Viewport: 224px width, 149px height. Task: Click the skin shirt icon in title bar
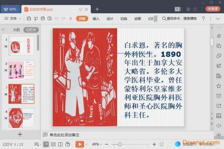tap(195, 9)
